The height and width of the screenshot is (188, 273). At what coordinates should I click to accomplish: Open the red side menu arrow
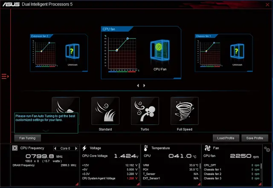click(5, 76)
